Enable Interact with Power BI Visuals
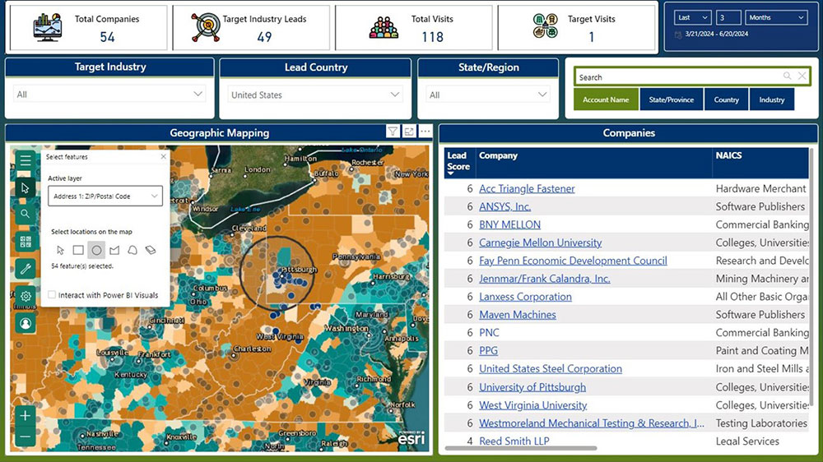 click(52, 295)
